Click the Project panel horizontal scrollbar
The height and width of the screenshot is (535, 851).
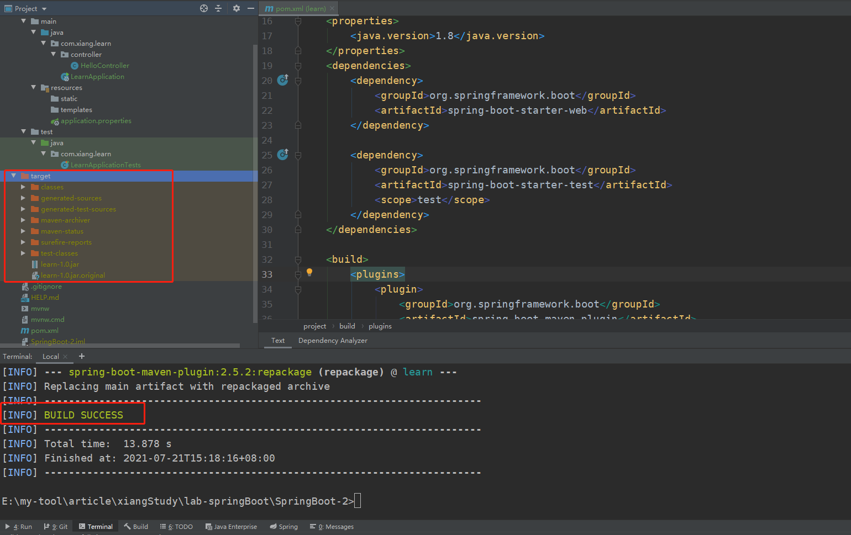click(x=120, y=346)
